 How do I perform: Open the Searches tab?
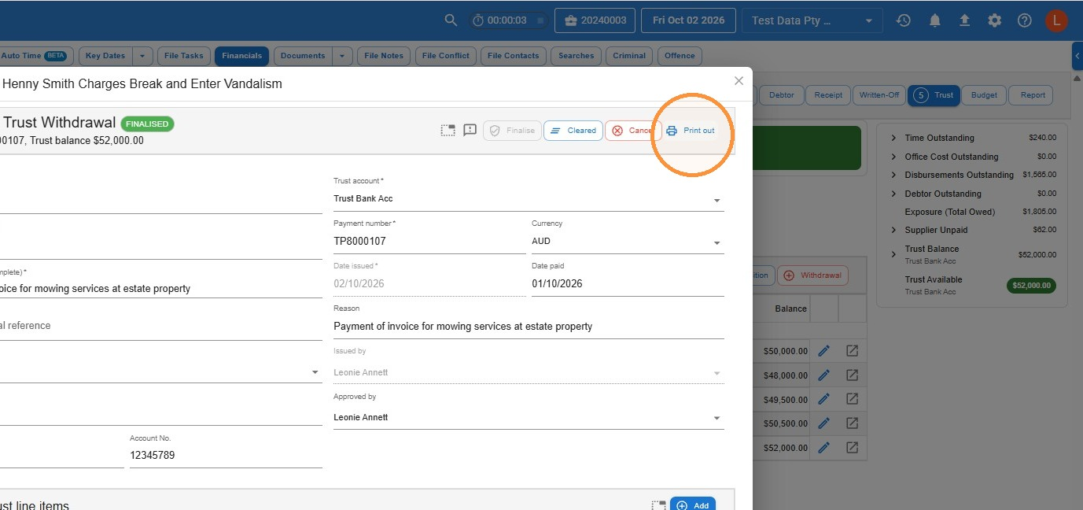pos(576,56)
